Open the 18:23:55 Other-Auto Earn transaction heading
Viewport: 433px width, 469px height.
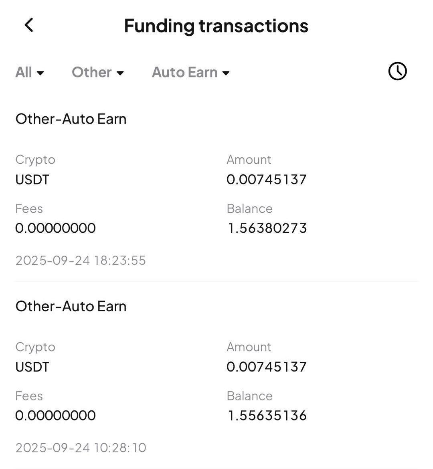[x=71, y=119]
